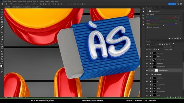Open the Opacidade dropdown arrow

pyautogui.click(x=173, y=47)
